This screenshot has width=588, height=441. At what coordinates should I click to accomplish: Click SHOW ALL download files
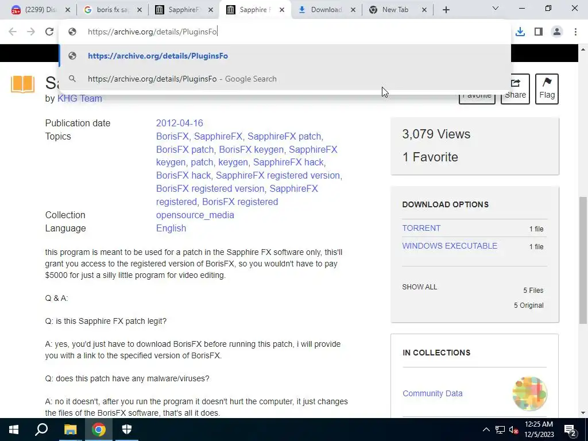pyautogui.click(x=420, y=287)
